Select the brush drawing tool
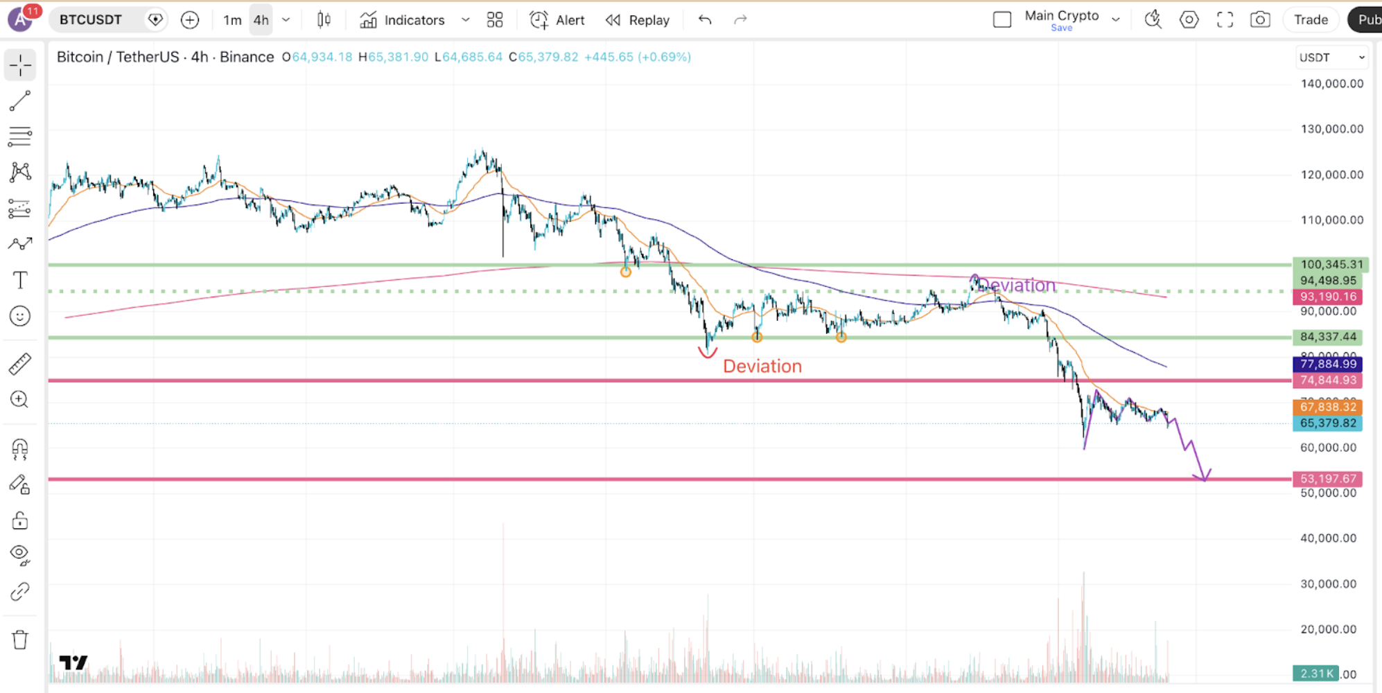Viewport: 1382px width, 693px height. pyautogui.click(x=20, y=244)
